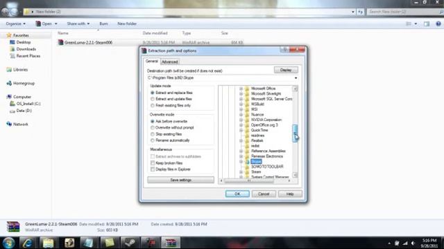Expand the NVIDIA Corporation folder node
Viewport: 444px width, 249px height.
(x=241, y=120)
